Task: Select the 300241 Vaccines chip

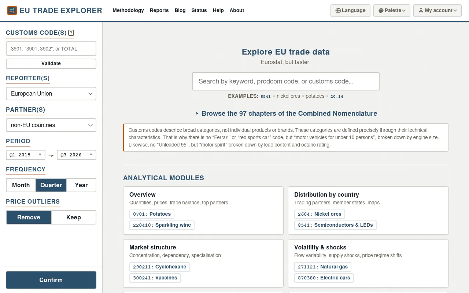Action: pyautogui.click(x=155, y=278)
